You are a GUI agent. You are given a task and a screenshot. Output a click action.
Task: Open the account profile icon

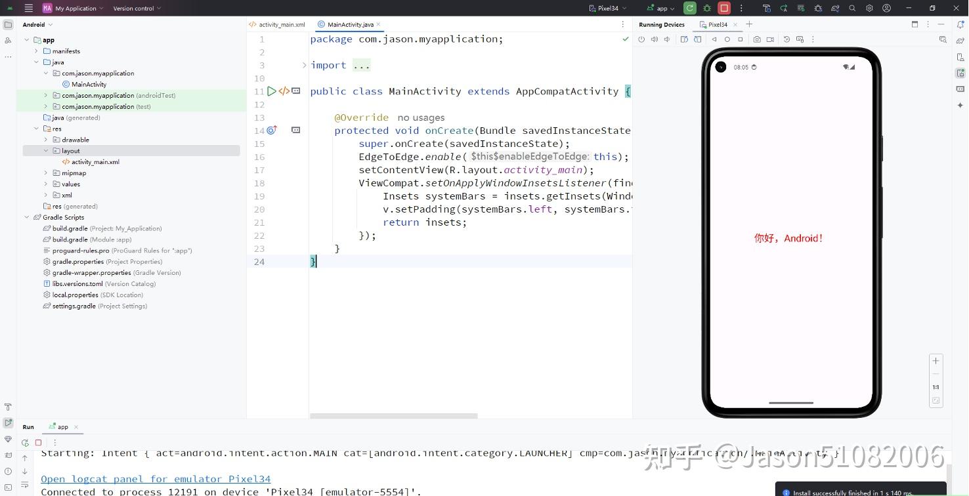click(x=887, y=8)
